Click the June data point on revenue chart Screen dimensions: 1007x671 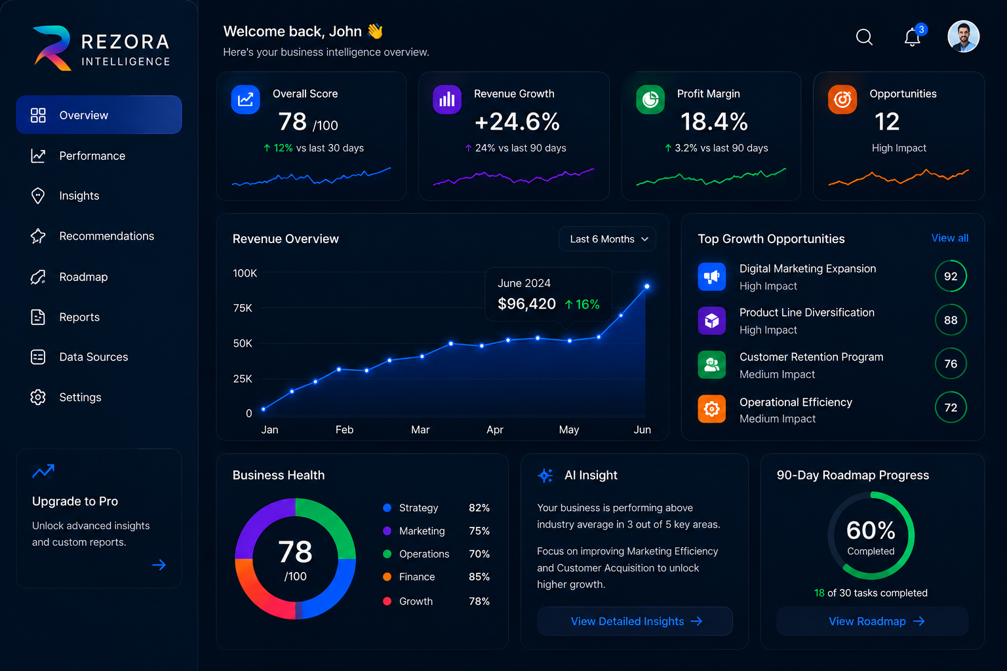point(647,286)
